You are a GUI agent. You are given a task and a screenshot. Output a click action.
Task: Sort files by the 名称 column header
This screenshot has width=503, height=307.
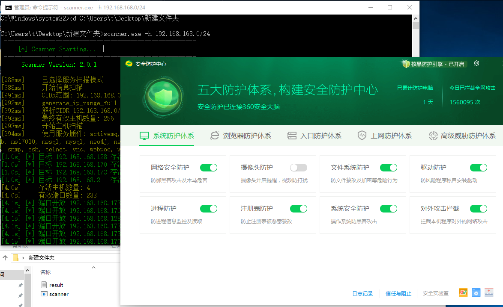(x=45, y=272)
